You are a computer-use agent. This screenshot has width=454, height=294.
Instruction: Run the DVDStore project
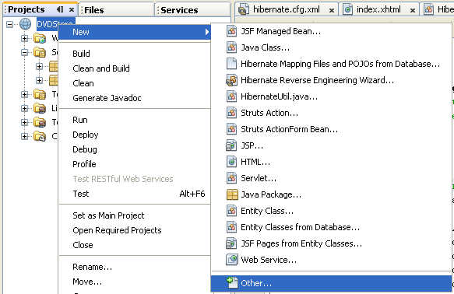80,120
